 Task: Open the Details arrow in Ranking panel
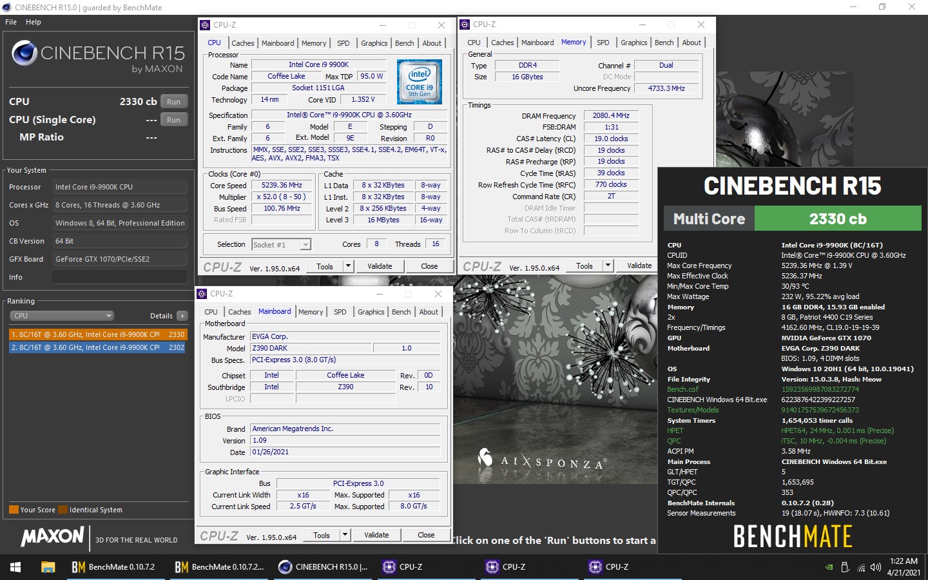click(x=182, y=316)
